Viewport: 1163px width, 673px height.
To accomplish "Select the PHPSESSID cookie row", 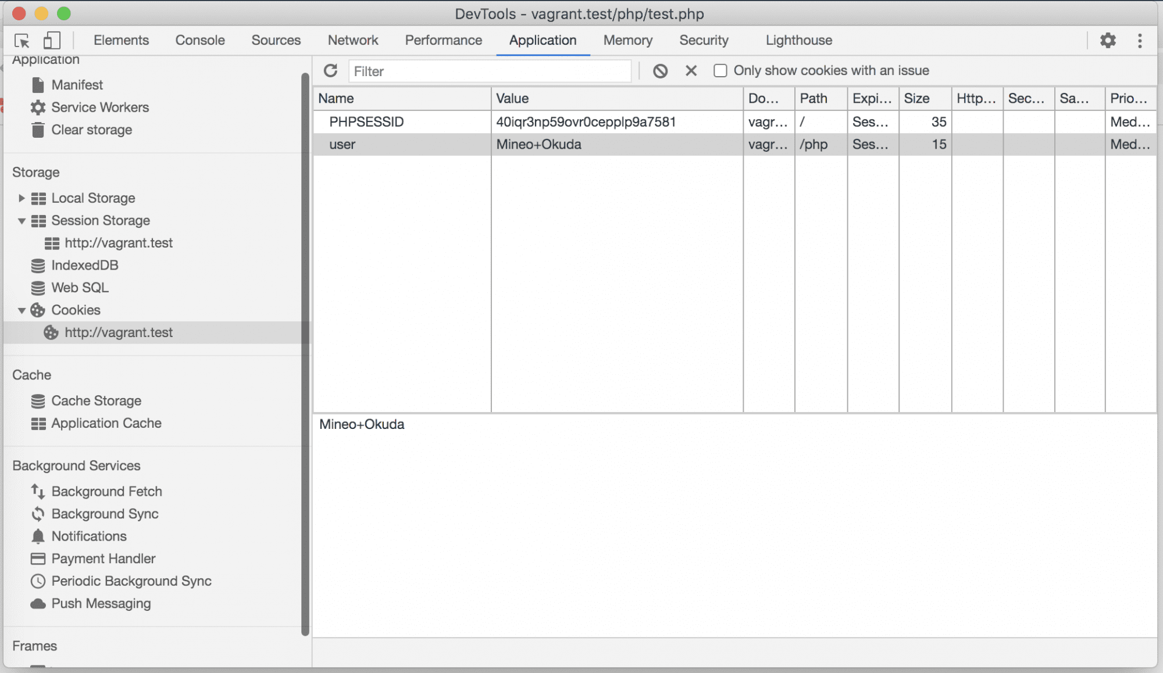I will tap(734, 122).
